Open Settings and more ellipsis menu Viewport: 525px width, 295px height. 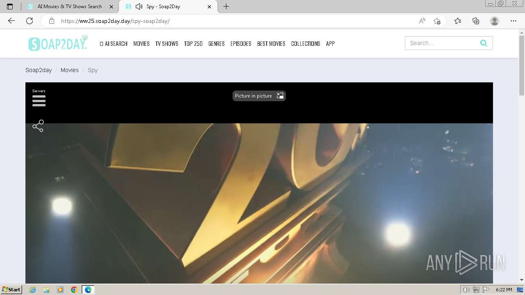pos(514,21)
